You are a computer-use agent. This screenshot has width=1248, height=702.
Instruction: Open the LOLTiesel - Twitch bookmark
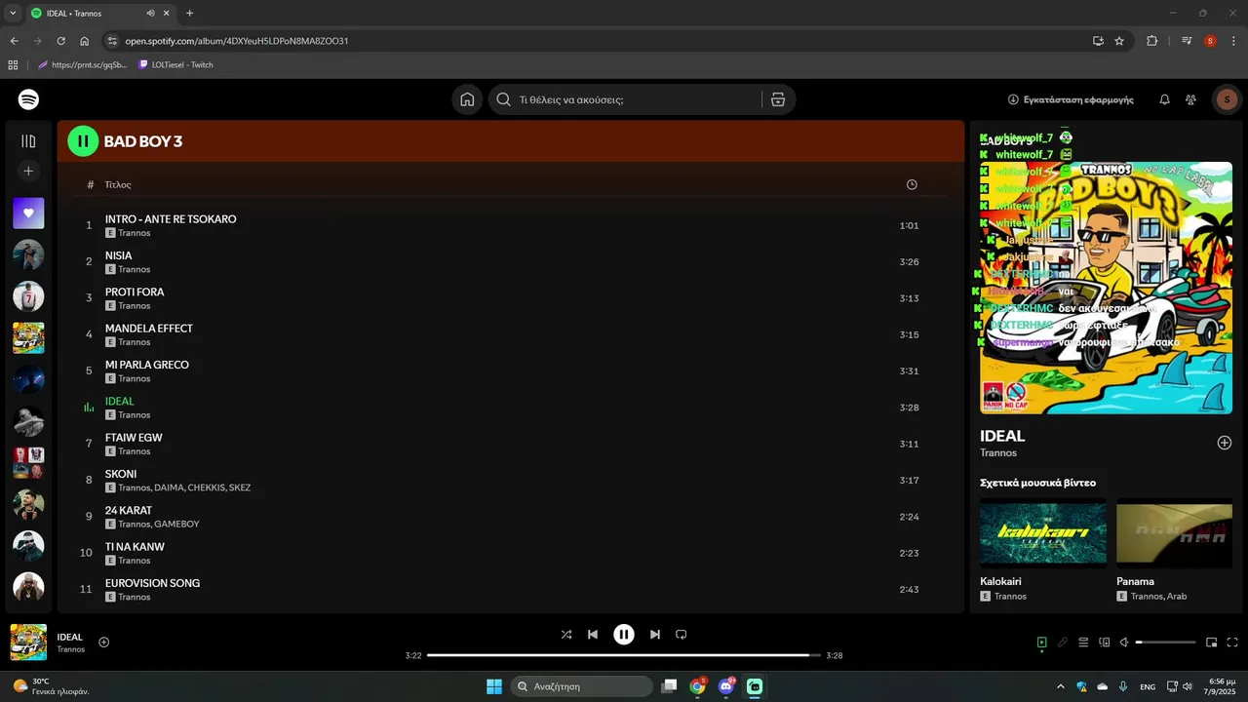tap(175, 65)
